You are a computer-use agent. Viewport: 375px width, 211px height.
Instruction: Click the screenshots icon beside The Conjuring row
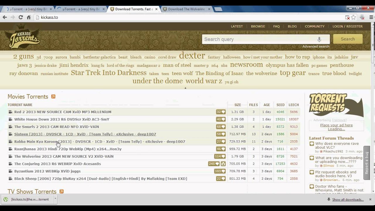(223, 164)
